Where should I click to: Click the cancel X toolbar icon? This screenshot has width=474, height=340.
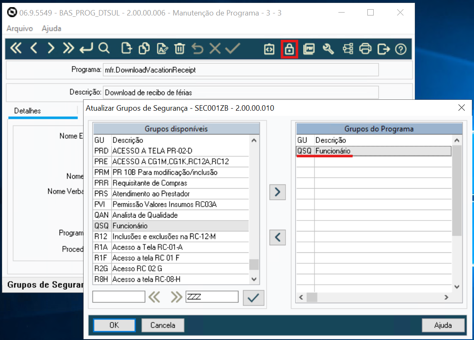click(215, 48)
